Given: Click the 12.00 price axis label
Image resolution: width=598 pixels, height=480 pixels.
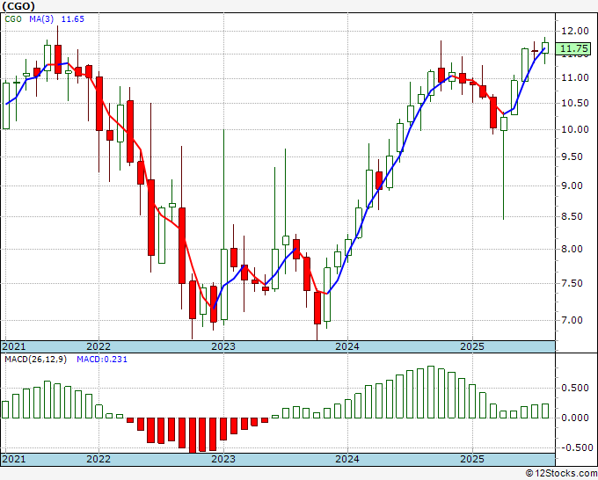Looking at the screenshot, I should click(575, 32).
